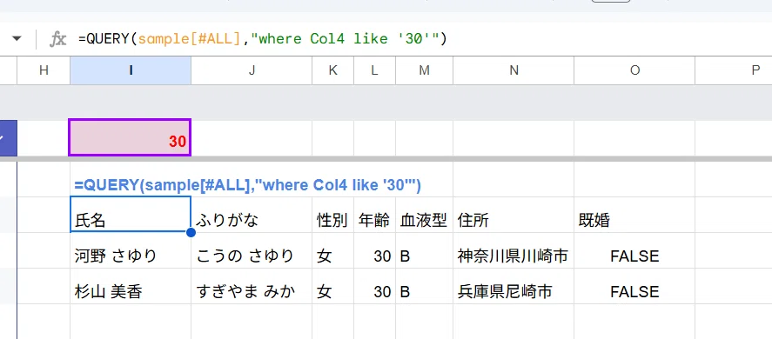Viewport: 772px width, 339px height.
Task: Click blood type B in 杉山 美香 row
Action: 425,286
